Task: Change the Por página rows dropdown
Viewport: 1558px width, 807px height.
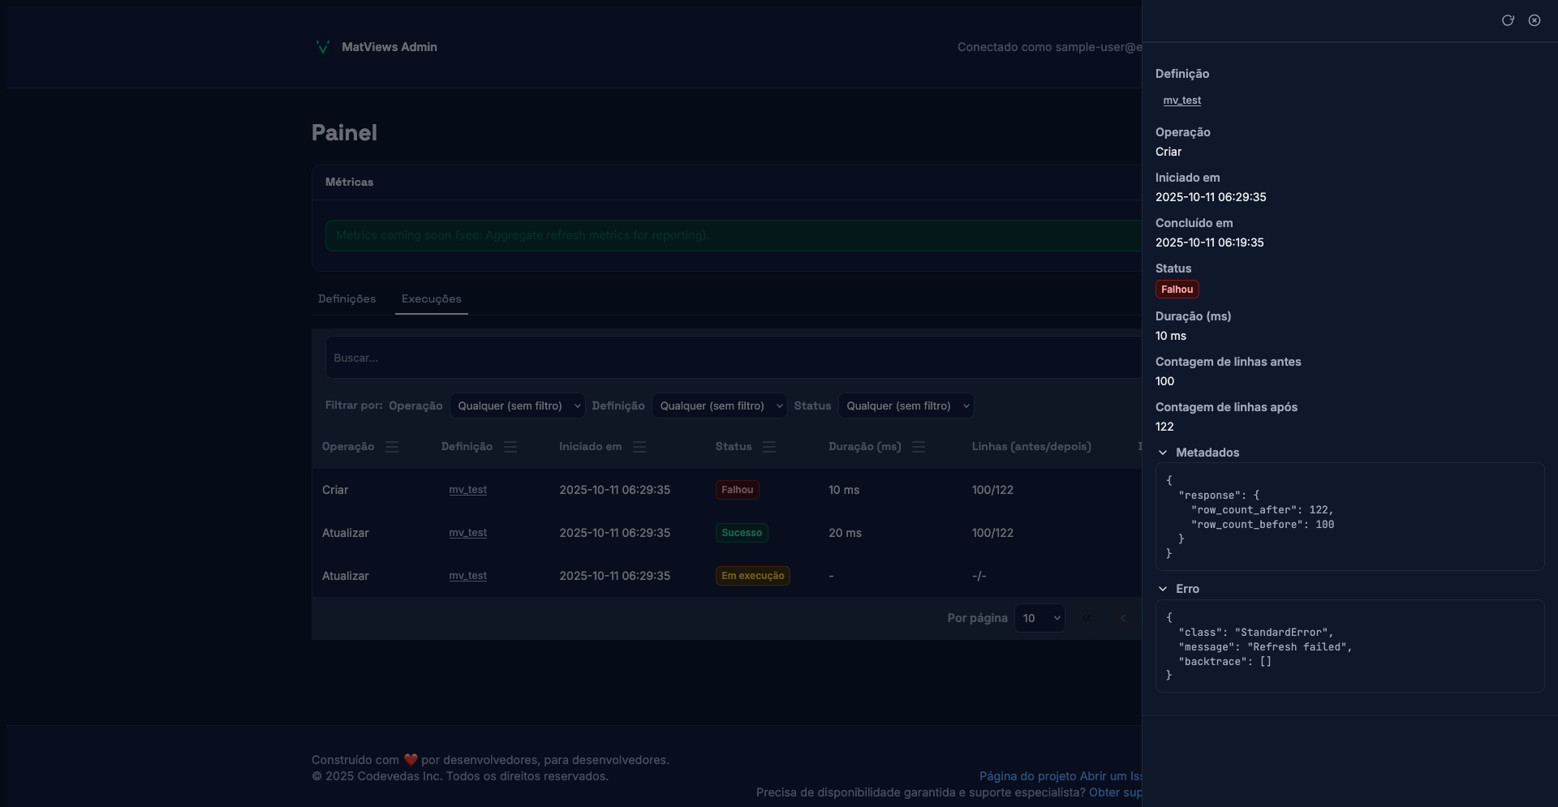Action: pos(1039,618)
